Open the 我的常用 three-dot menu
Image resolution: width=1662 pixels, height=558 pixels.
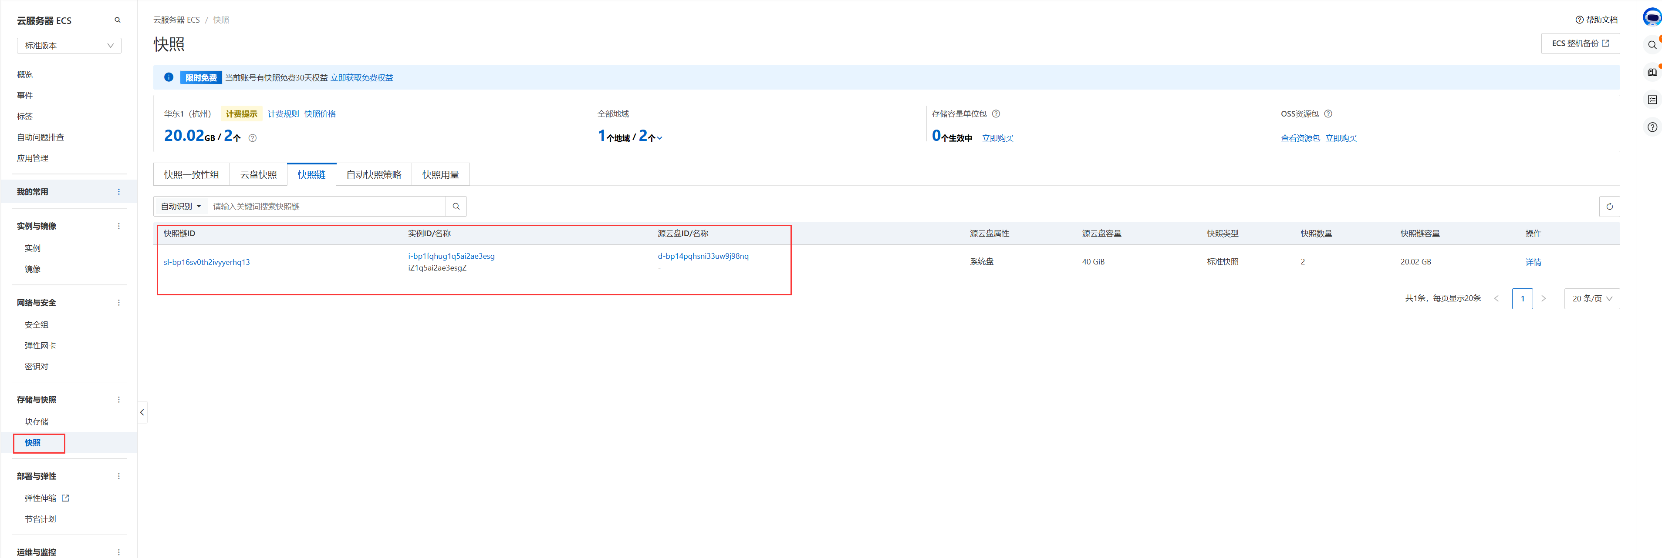coord(119,192)
